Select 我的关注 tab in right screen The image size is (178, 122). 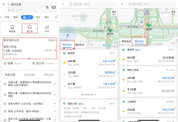(139, 41)
